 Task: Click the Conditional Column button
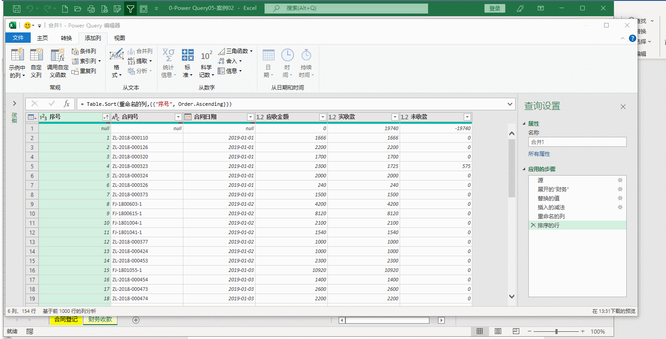pos(84,51)
